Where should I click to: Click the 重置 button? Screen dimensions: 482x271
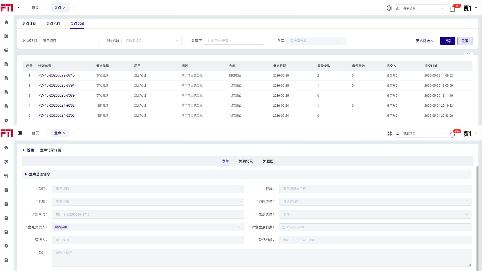pyautogui.click(x=465, y=41)
